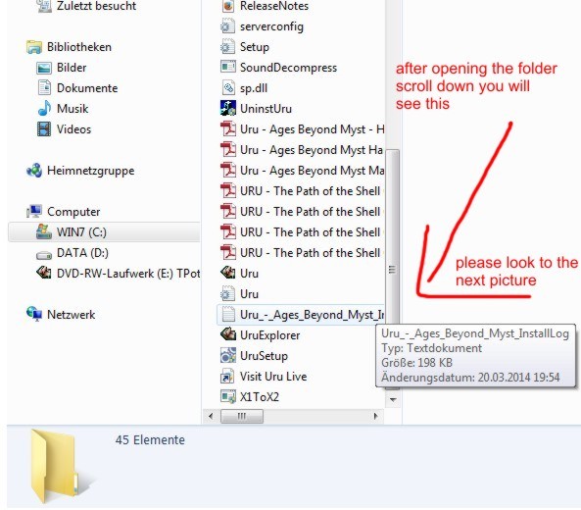This screenshot has width=581, height=510.
Task: Click the vertical scrollbar thumb of file list
Action: coord(392,270)
